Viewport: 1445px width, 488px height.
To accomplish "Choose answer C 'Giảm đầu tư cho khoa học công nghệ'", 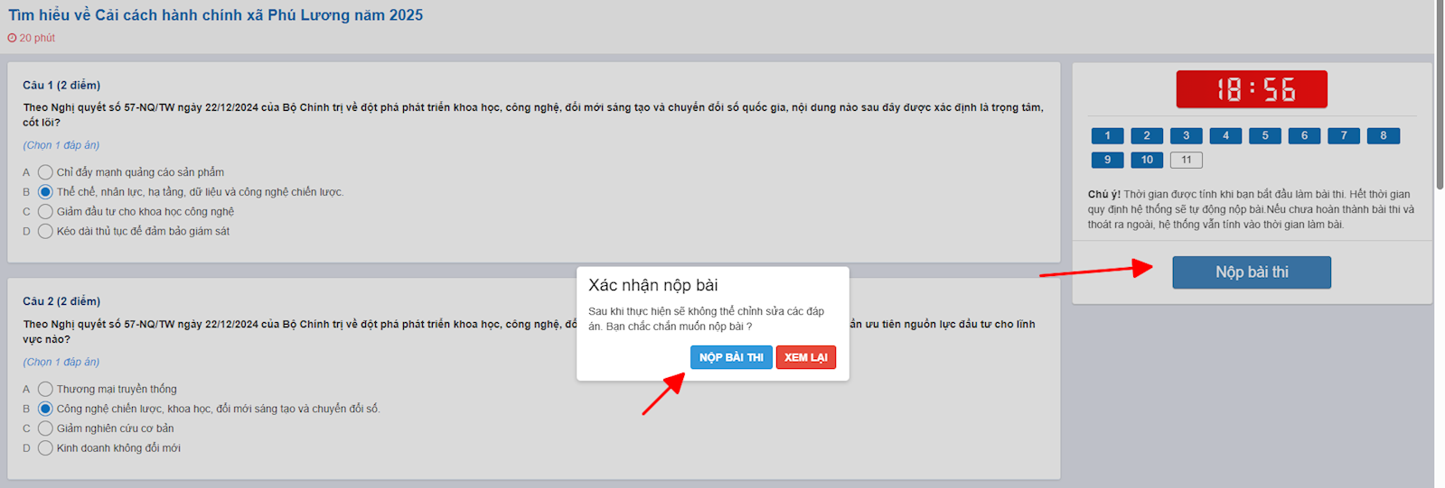I will coord(46,212).
